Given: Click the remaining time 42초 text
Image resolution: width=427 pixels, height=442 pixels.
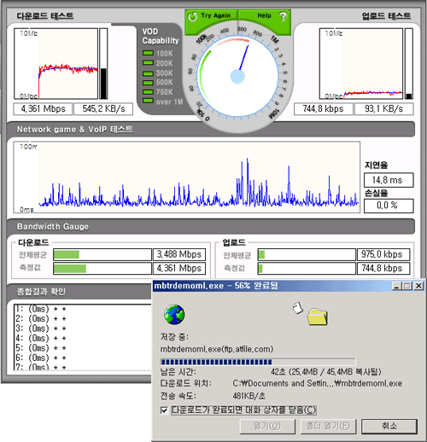Looking at the screenshot, I should pos(326,371).
